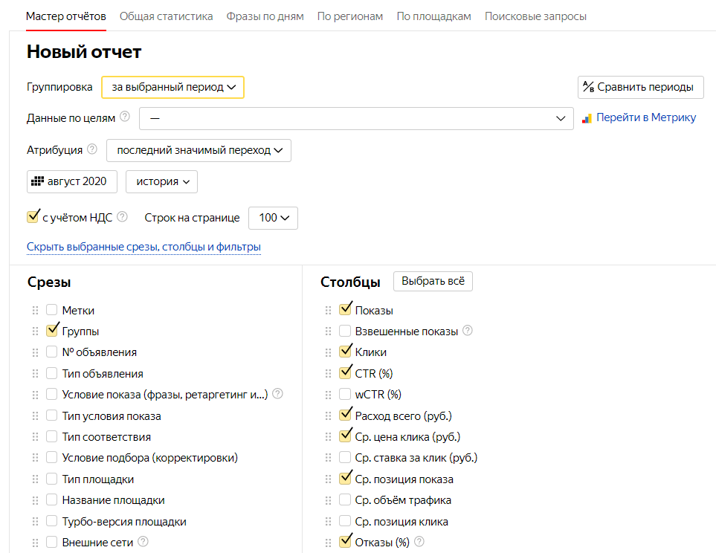
Task: Check the wCTR (%) checkbox
Action: click(x=345, y=394)
